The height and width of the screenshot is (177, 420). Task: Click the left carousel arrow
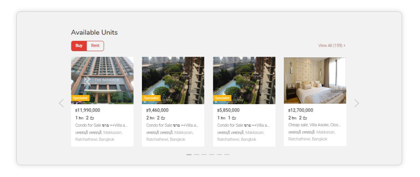point(62,103)
